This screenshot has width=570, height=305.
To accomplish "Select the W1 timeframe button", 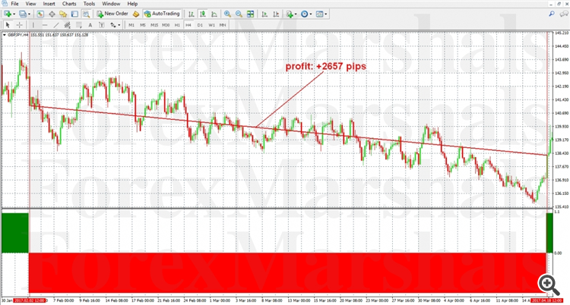I will [x=211, y=25].
